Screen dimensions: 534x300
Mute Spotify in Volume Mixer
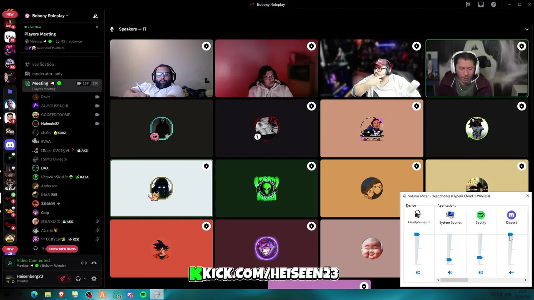point(481,272)
